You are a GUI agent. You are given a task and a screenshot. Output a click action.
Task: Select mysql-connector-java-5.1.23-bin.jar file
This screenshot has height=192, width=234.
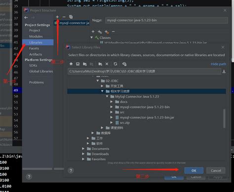(x=147, y=117)
